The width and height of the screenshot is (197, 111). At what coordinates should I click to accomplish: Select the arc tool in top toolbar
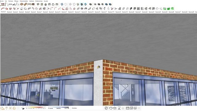click(6, 4)
